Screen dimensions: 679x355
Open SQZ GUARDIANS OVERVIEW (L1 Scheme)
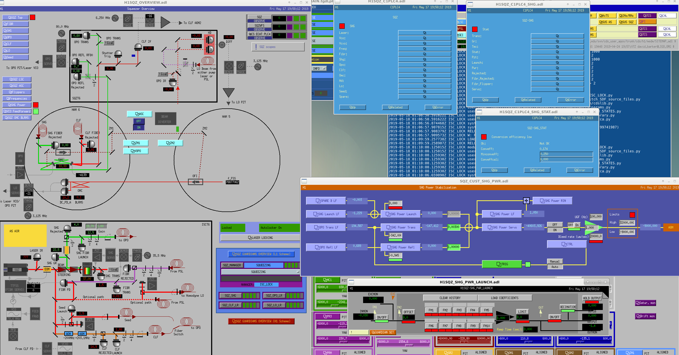pyautogui.click(x=261, y=254)
